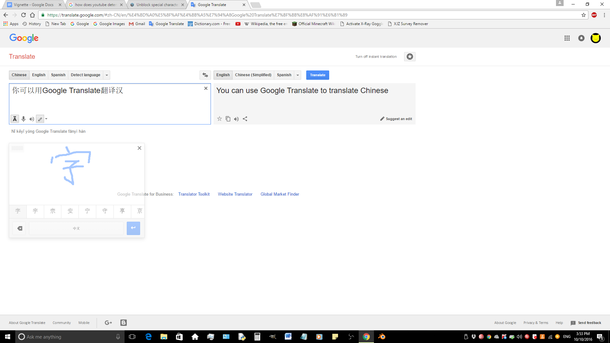Image resolution: width=610 pixels, height=343 pixels.
Task: Open the Translate title link
Action: point(22,57)
